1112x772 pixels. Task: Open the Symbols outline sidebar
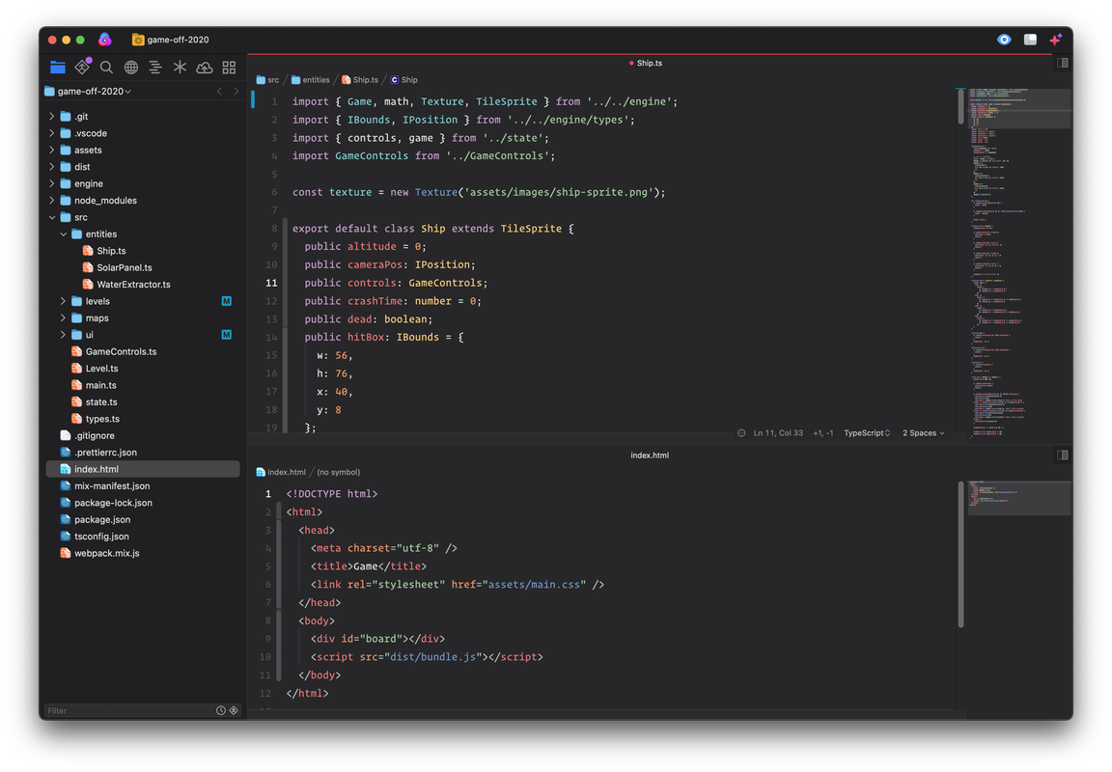click(154, 68)
